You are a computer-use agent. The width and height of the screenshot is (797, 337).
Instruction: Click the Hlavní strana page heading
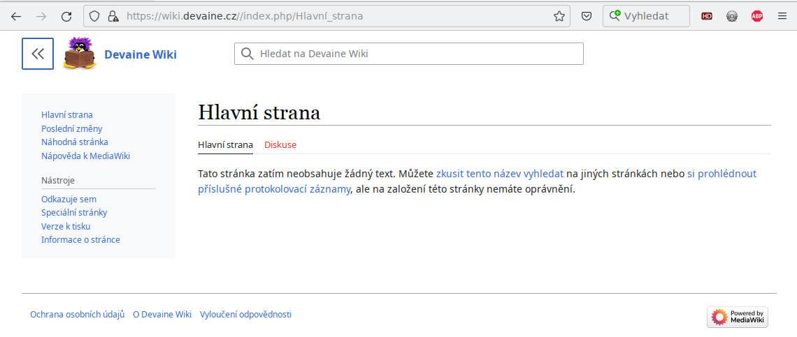coord(259,112)
